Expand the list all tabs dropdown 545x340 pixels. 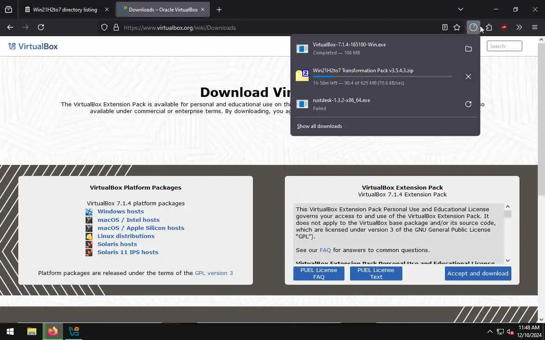click(x=460, y=9)
